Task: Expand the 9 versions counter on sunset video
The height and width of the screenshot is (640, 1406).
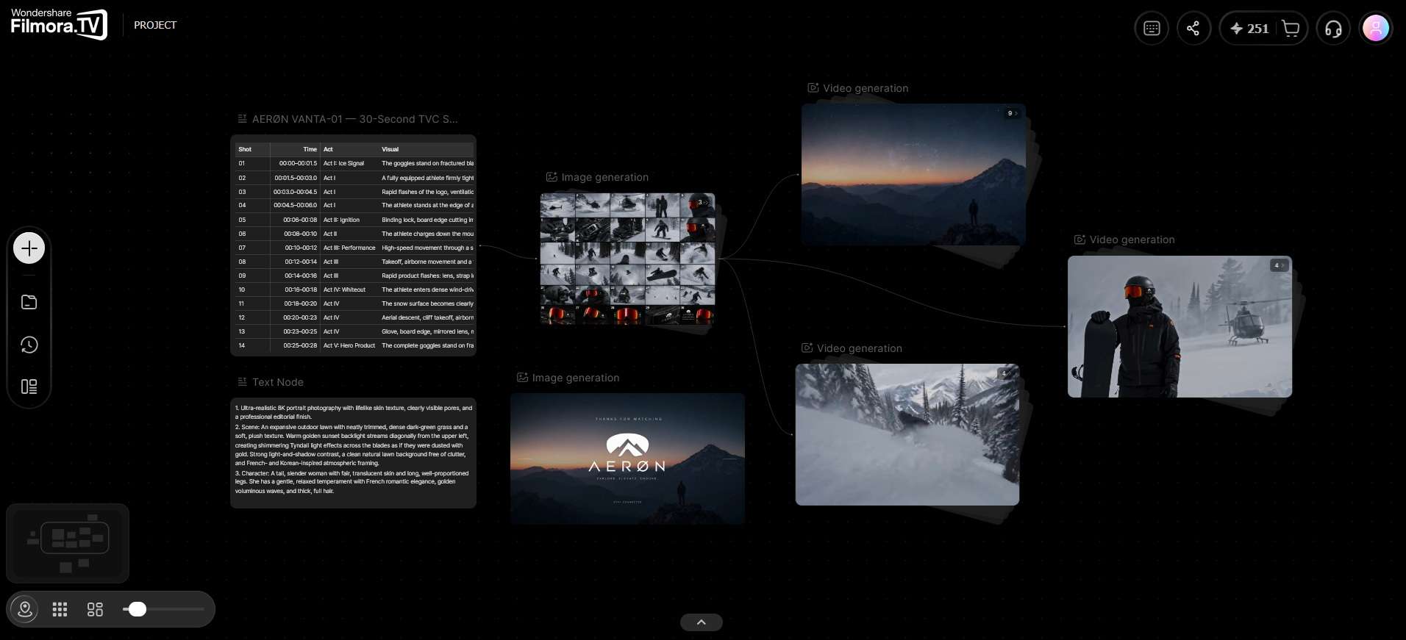Action: point(1013,113)
